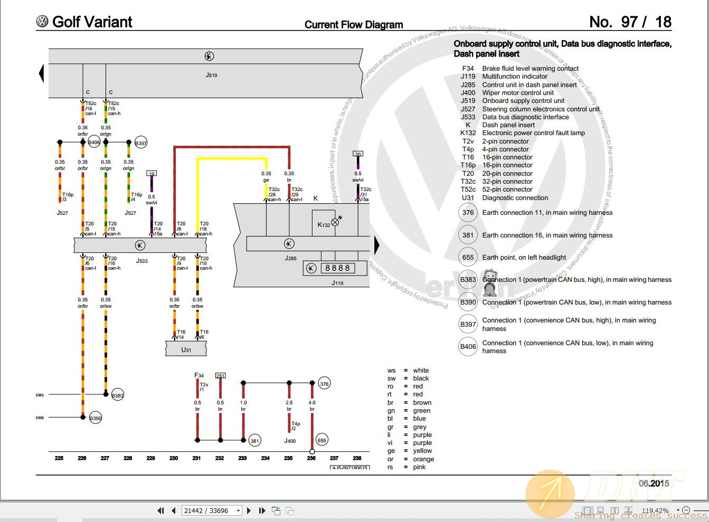Image resolution: width=709 pixels, height=522 pixels.
Task: Click the B390 connection circle in diagram
Action: (95, 418)
